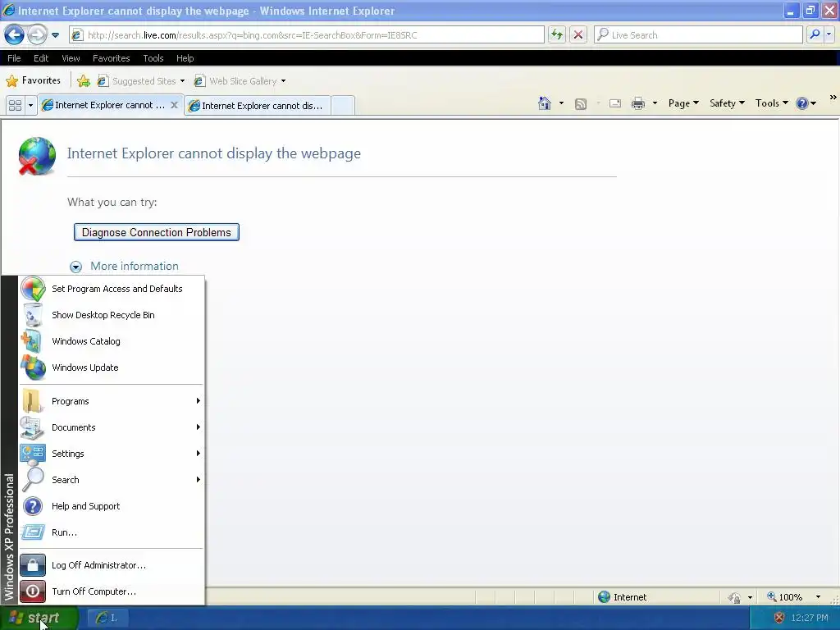Click the Internet Explorer taskbar button
This screenshot has height=630, width=840.
[x=106, y=619]
